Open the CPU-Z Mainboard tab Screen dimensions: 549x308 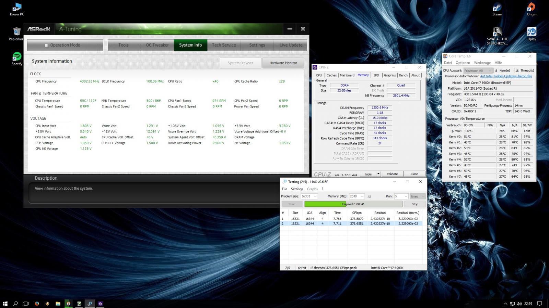(x=347, y=75)
